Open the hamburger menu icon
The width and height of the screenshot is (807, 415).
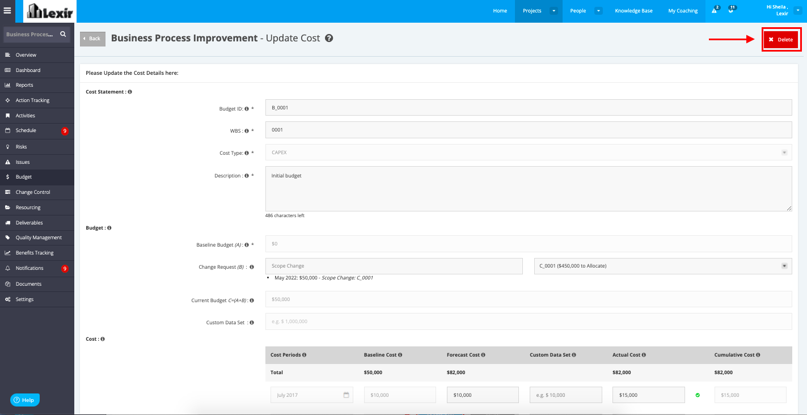pyautogui.click(x=7, y=10)
